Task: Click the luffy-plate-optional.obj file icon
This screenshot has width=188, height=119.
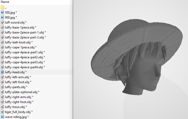Action: (x=2, y=92)
